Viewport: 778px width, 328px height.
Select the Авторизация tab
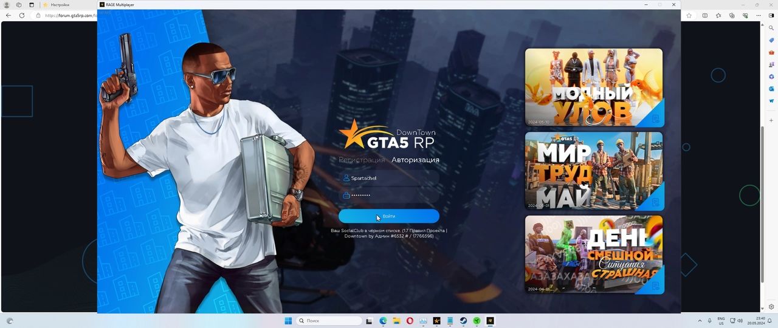415,160
